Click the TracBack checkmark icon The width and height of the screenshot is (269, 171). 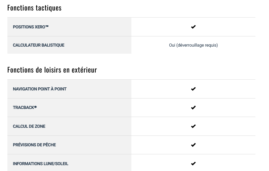coord(193,107)
